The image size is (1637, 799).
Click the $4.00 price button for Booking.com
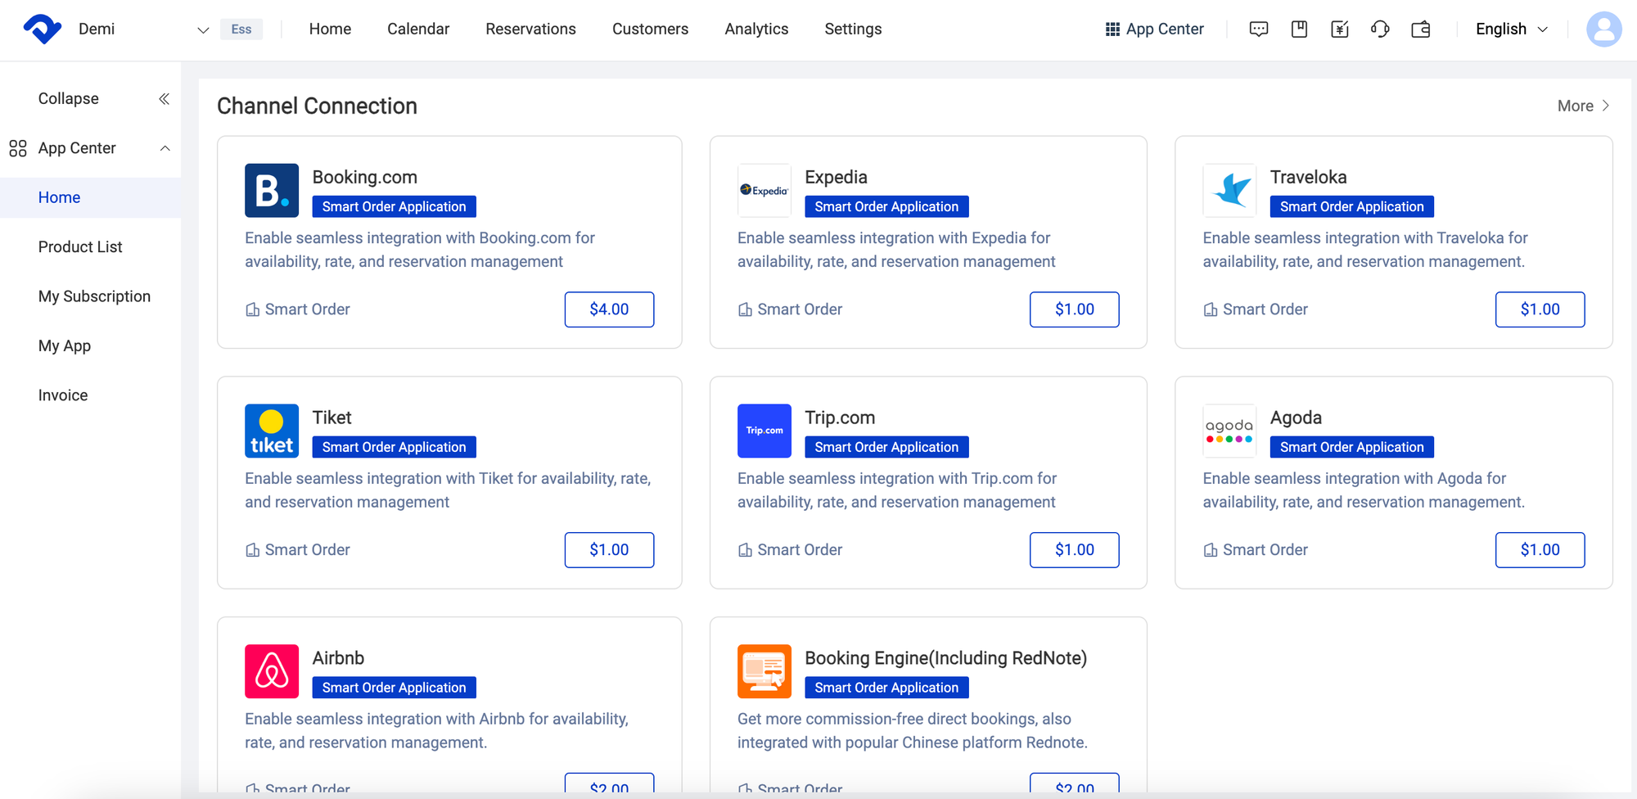click(x=609, y=309)
